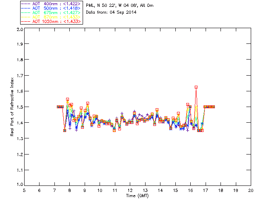Click the y-axis label 1.0
Screen dimensions: 258x206
20,184
